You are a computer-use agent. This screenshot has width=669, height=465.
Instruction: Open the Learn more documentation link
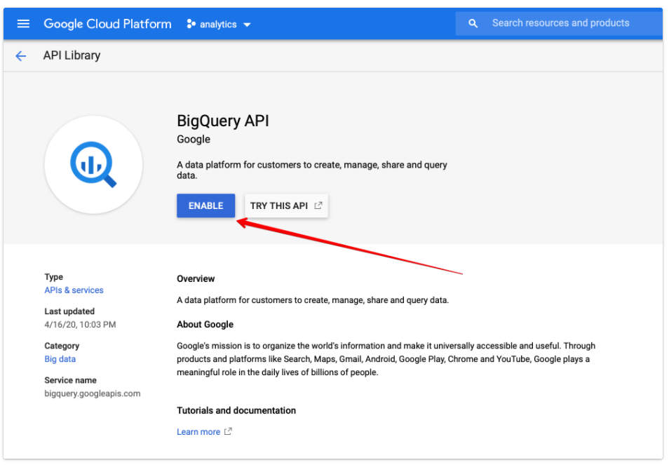(198, 432)
